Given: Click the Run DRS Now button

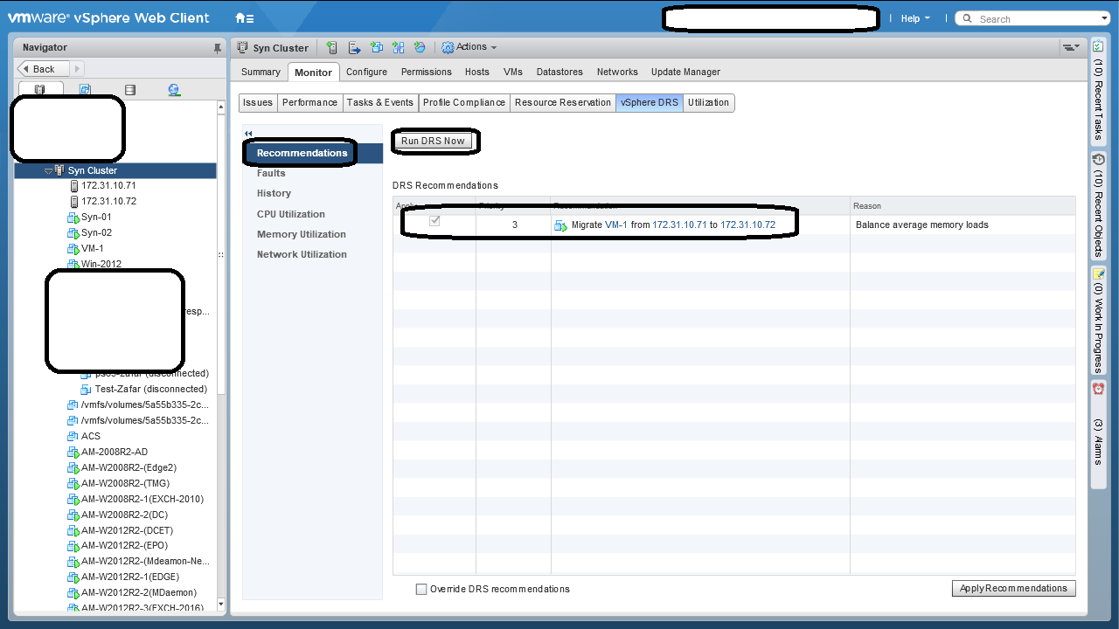Looking at the screenshot, I should click(x=433, y=141).
